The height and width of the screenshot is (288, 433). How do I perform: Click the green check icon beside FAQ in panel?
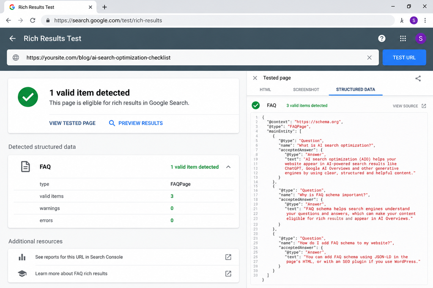[x=256, y=105]
